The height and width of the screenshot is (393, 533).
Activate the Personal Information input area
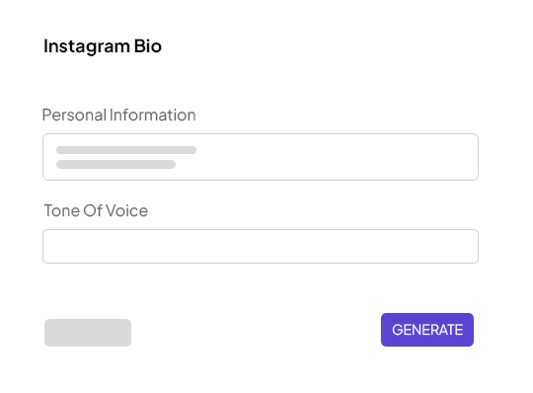tap(261, 157)
